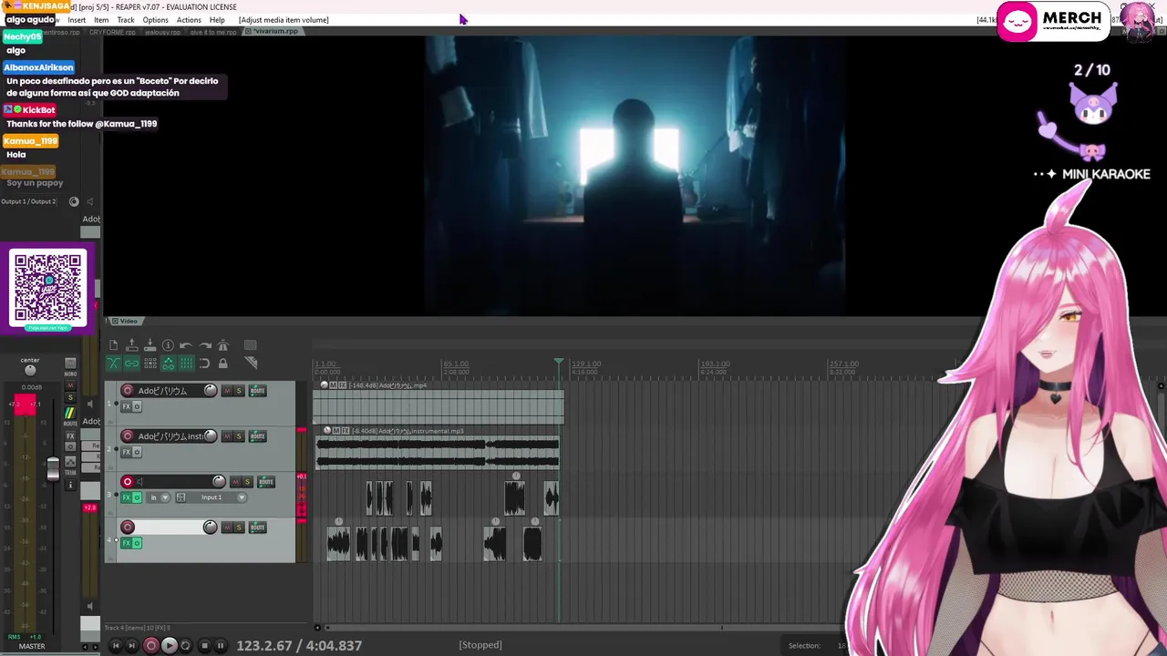Open FX chain of track 4
This screenshot has width=1167, height=656.
pos(127,543)
